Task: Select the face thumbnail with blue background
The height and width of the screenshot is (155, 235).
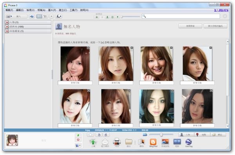Action: tap(156, 106)
